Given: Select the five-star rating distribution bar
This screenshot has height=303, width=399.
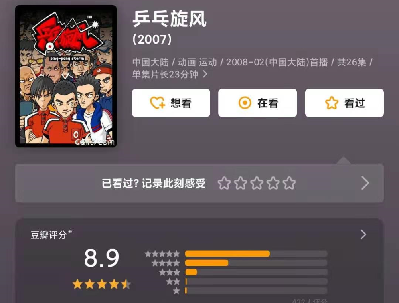Looking at the screenshot, I should tap(256, 253).
